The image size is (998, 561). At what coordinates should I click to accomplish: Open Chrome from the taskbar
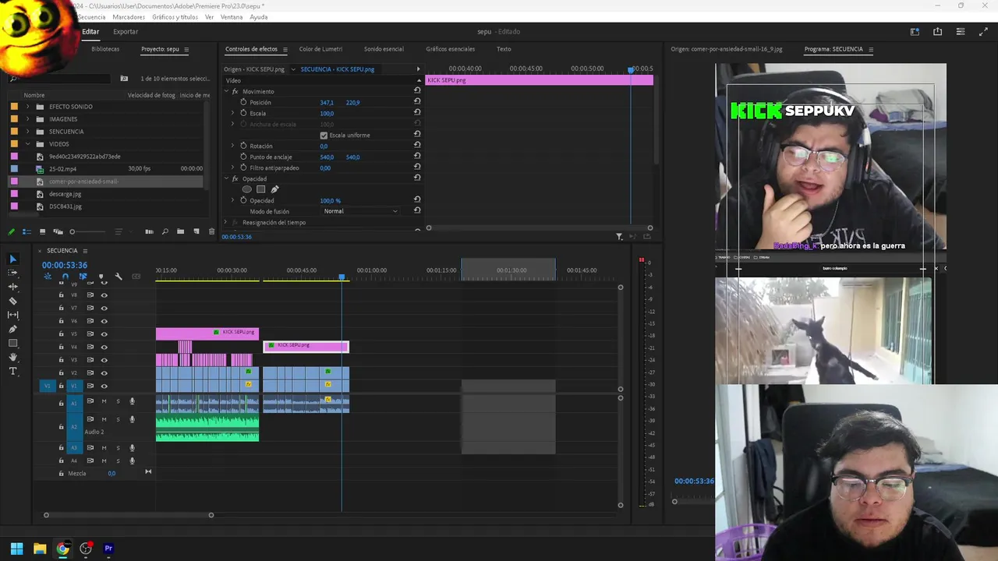pyautogui.click(x=62, y=549)
